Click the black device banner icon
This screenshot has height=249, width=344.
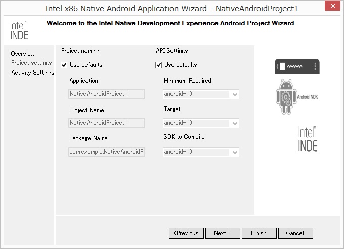click(297, 66)
